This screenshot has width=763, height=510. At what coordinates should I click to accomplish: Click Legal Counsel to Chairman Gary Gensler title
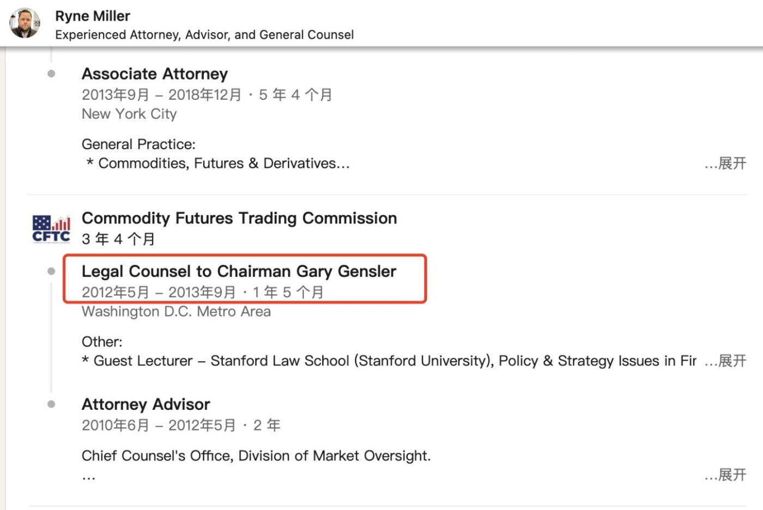pyautogui.click(x=239, y=271)
